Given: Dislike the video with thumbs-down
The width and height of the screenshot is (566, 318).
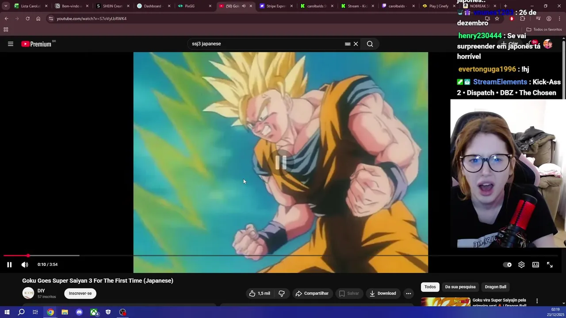Looking at the screenshot, I should pyautogui.click(x=282, y=293).
